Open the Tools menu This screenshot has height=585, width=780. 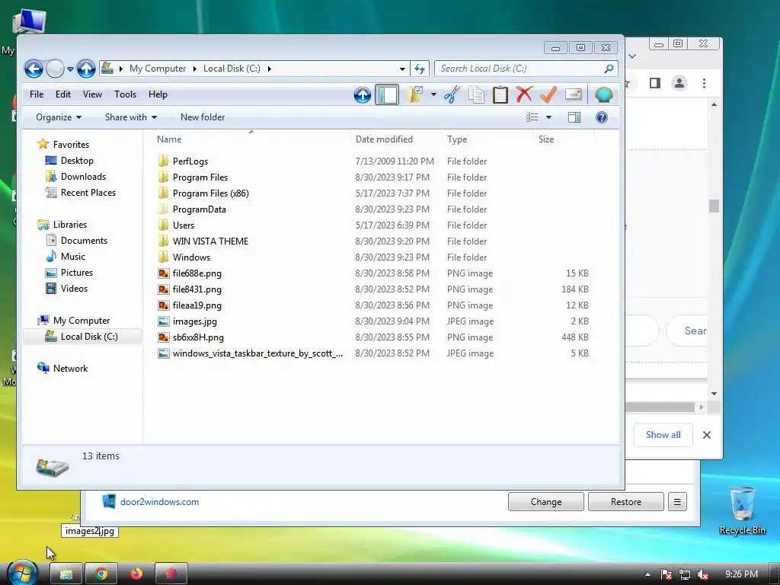pyautogui.click(x=125, y=94)
